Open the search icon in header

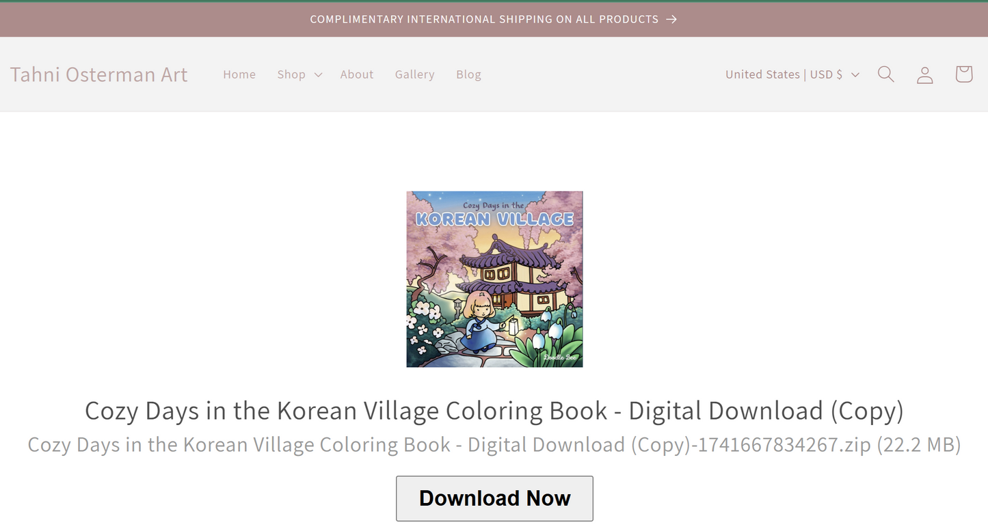[885, 74]
